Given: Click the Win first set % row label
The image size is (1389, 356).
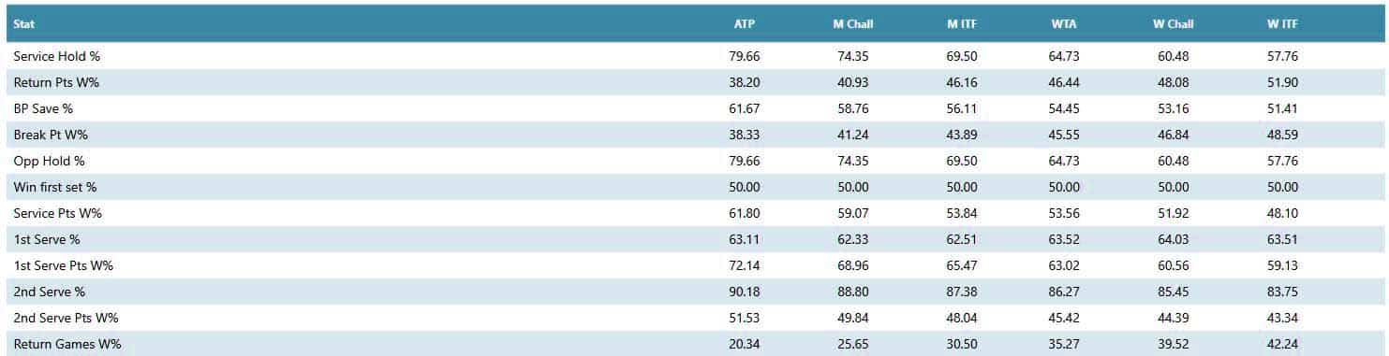Looking at the screenshot, I should 55,187.
